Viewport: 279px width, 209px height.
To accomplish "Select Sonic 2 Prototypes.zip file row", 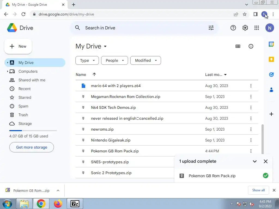I will tap(125, 173).
